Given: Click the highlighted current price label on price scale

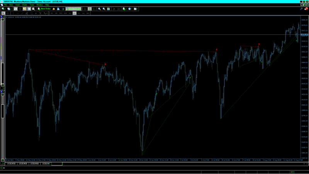Looking at the screenshot, I should click(304, 35).
